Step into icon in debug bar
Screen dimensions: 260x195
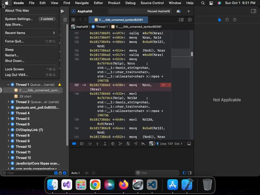click(x=97, y=144)
